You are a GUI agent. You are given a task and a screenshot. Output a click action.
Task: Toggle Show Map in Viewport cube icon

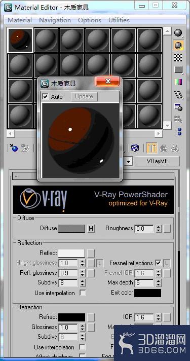tap(135, 148)
